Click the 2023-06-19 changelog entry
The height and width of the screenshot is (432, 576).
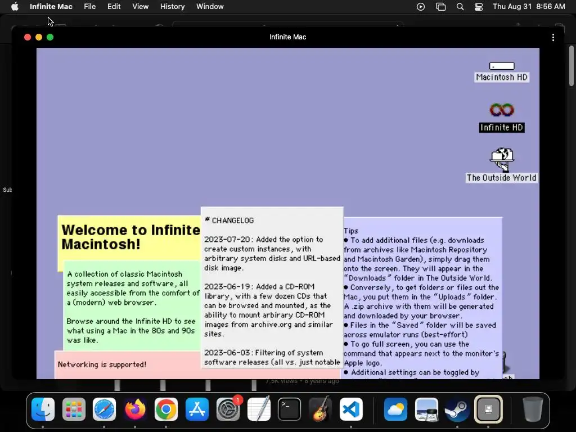click(268, 310)
